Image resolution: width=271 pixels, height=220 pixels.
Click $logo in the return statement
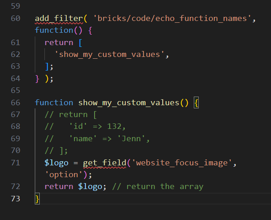(90, 187)
